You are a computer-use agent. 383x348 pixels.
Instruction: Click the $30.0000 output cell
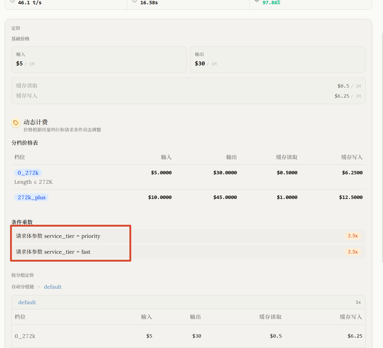(225, 173)
